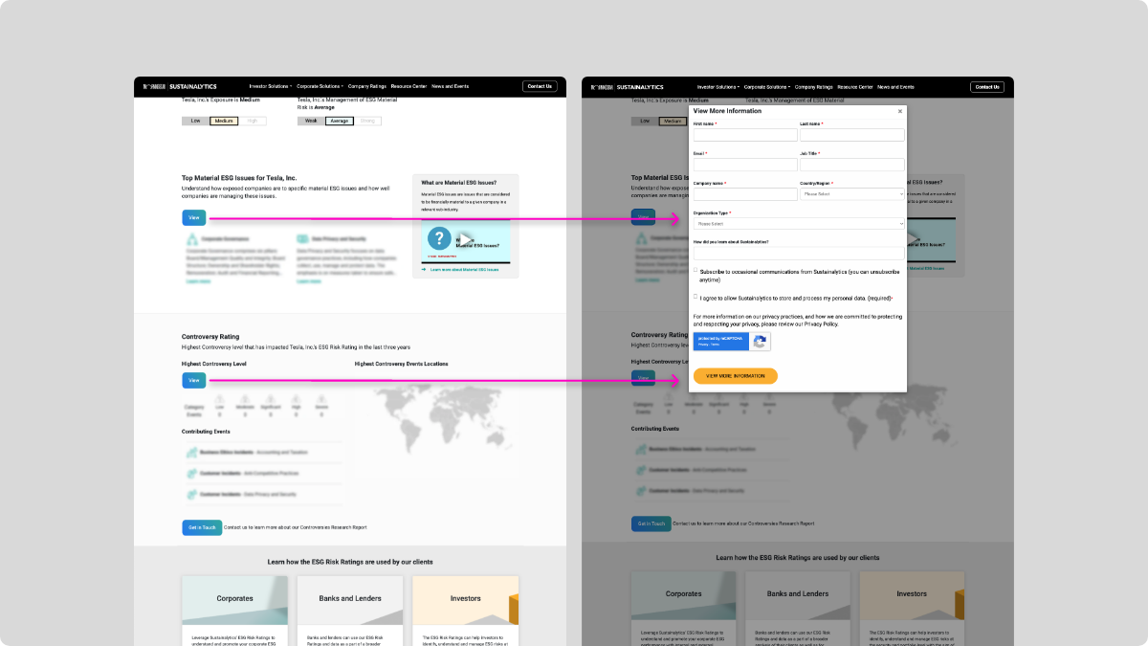The height and width of the screenshot is (646, 1148).
Task: Click Contributing Events heading on undimmed page
Action: click(x=207, y=431)
